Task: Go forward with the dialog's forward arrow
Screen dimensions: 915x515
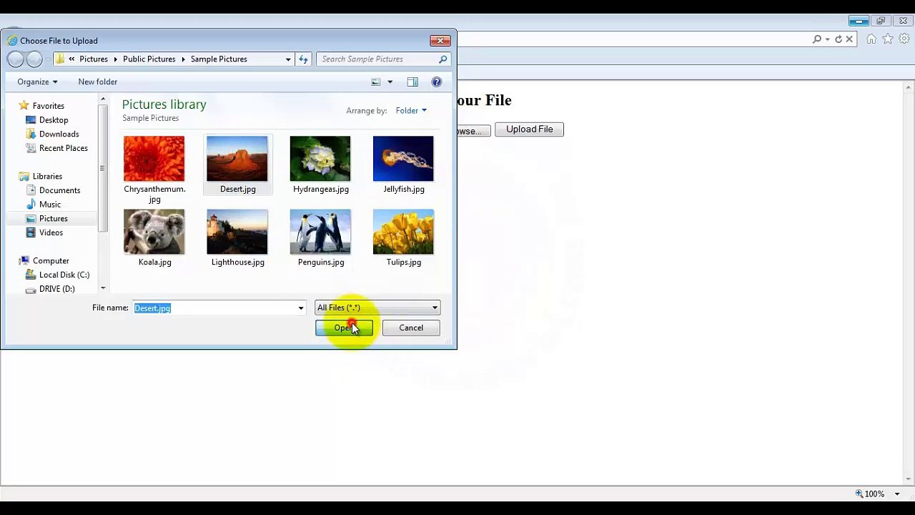Action: click(34, 59)
